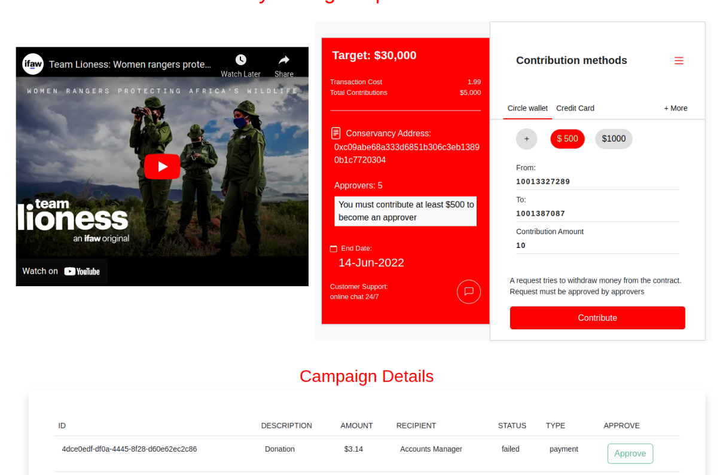Screen dimensions: 720x475
Task: Select the $1000 amount chip
Action: [x=614, y=139]
